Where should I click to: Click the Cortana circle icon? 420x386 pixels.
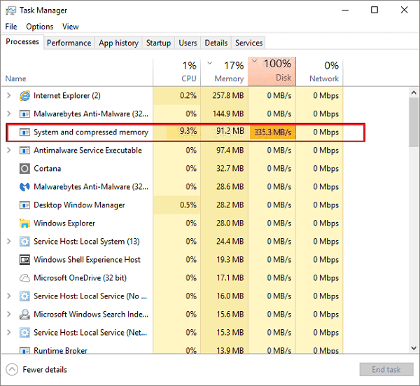[24, 169]
